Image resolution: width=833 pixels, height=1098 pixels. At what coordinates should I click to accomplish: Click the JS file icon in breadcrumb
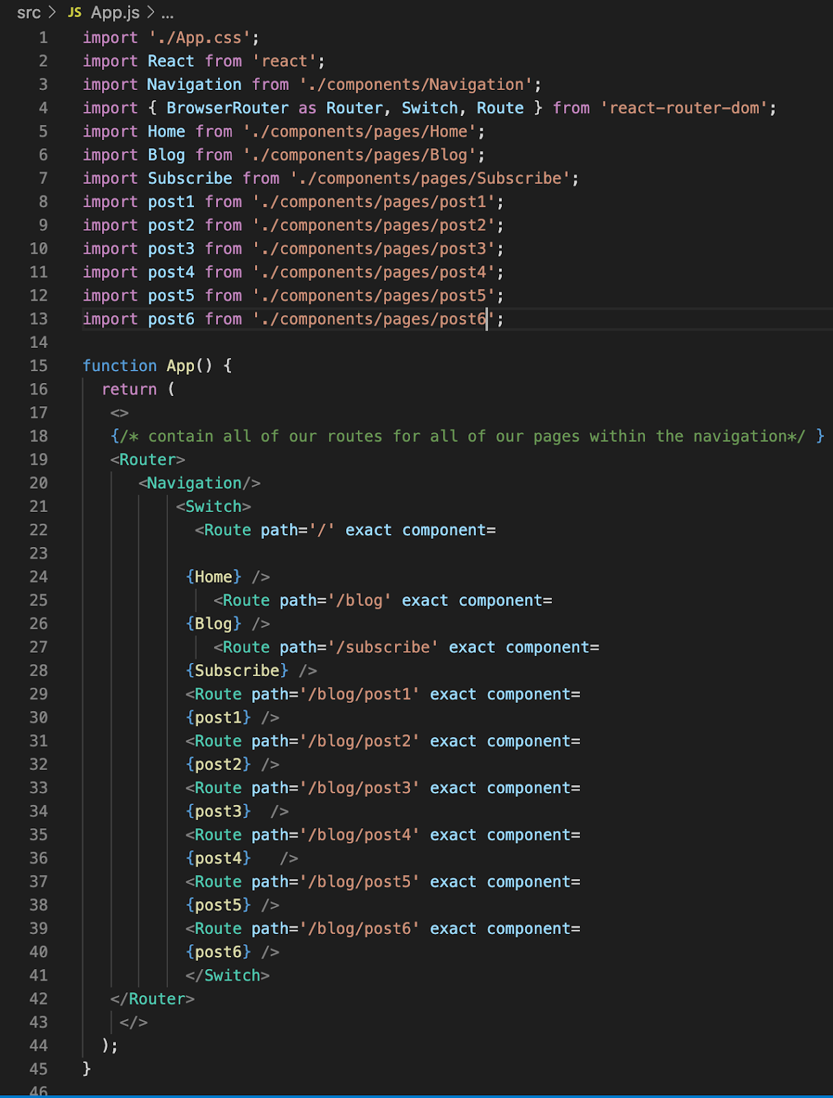[75, 13]
